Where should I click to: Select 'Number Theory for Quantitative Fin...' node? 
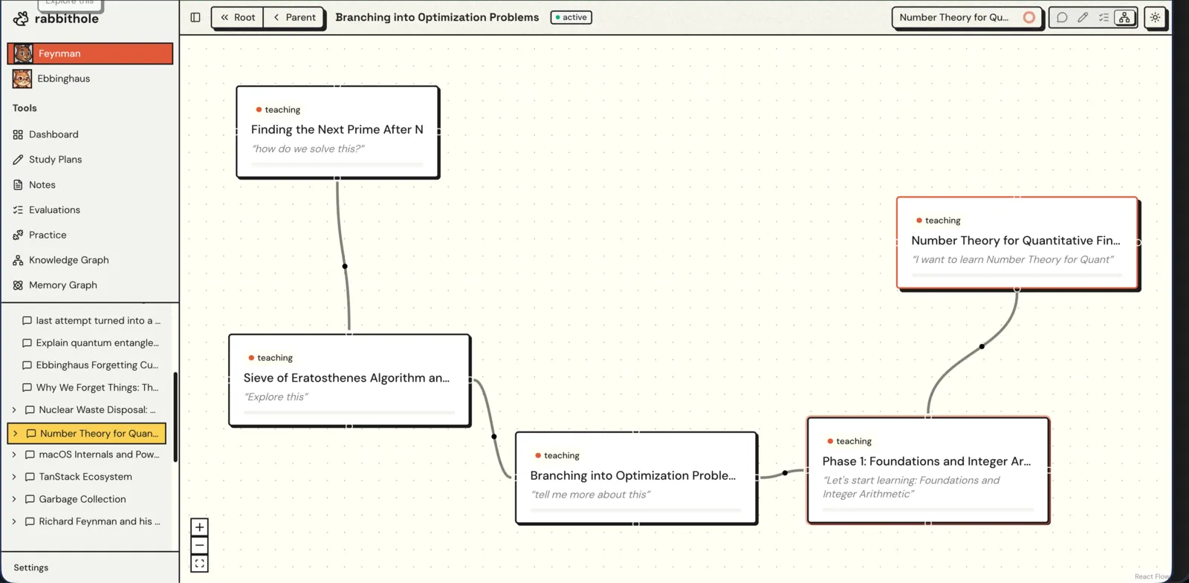(x=1017, y=243)
